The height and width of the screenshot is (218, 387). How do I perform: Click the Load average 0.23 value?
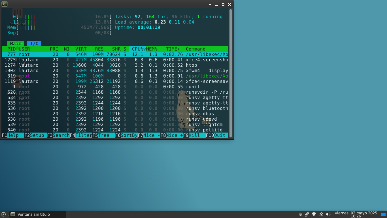160,22
